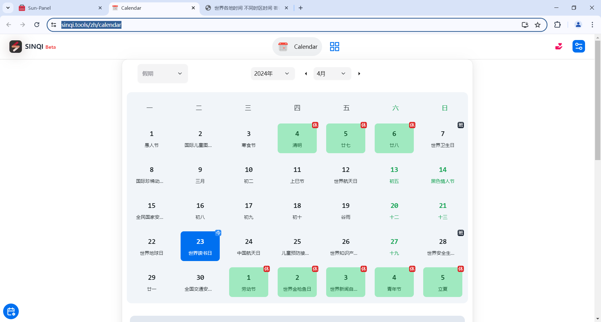Select April 30 全国交通安全 date
The image size is (601, 322).
click(200, 282)
